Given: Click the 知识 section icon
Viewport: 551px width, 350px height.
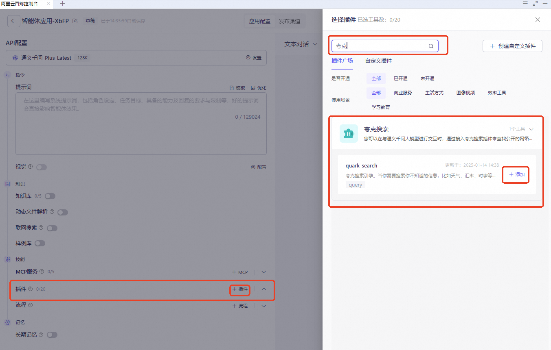Looking at the screenshot, I should coord(7,184).
